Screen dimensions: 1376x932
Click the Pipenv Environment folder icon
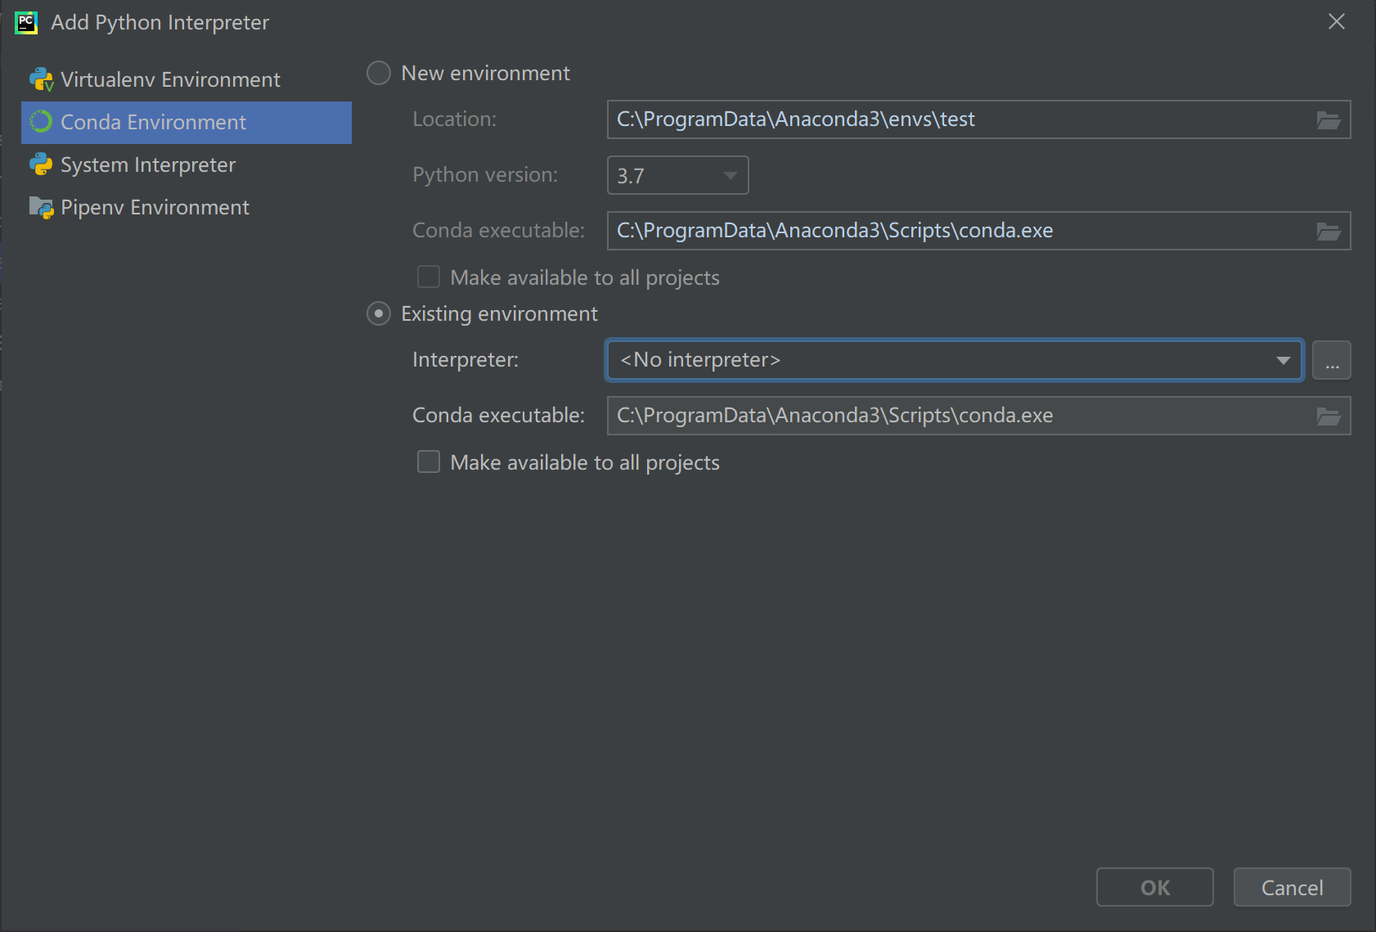click(41, 207)
